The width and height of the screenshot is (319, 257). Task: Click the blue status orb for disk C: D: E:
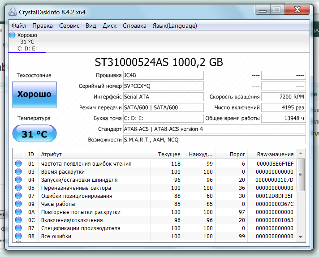[13, 35]
